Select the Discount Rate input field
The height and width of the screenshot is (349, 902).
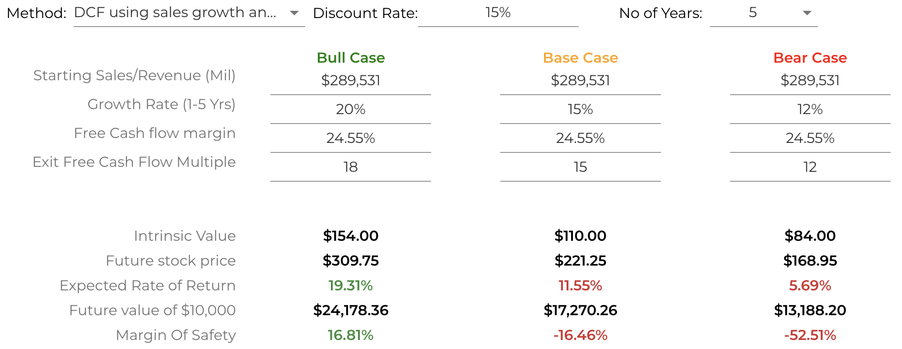pyautogui.click(x=498, y=14)
